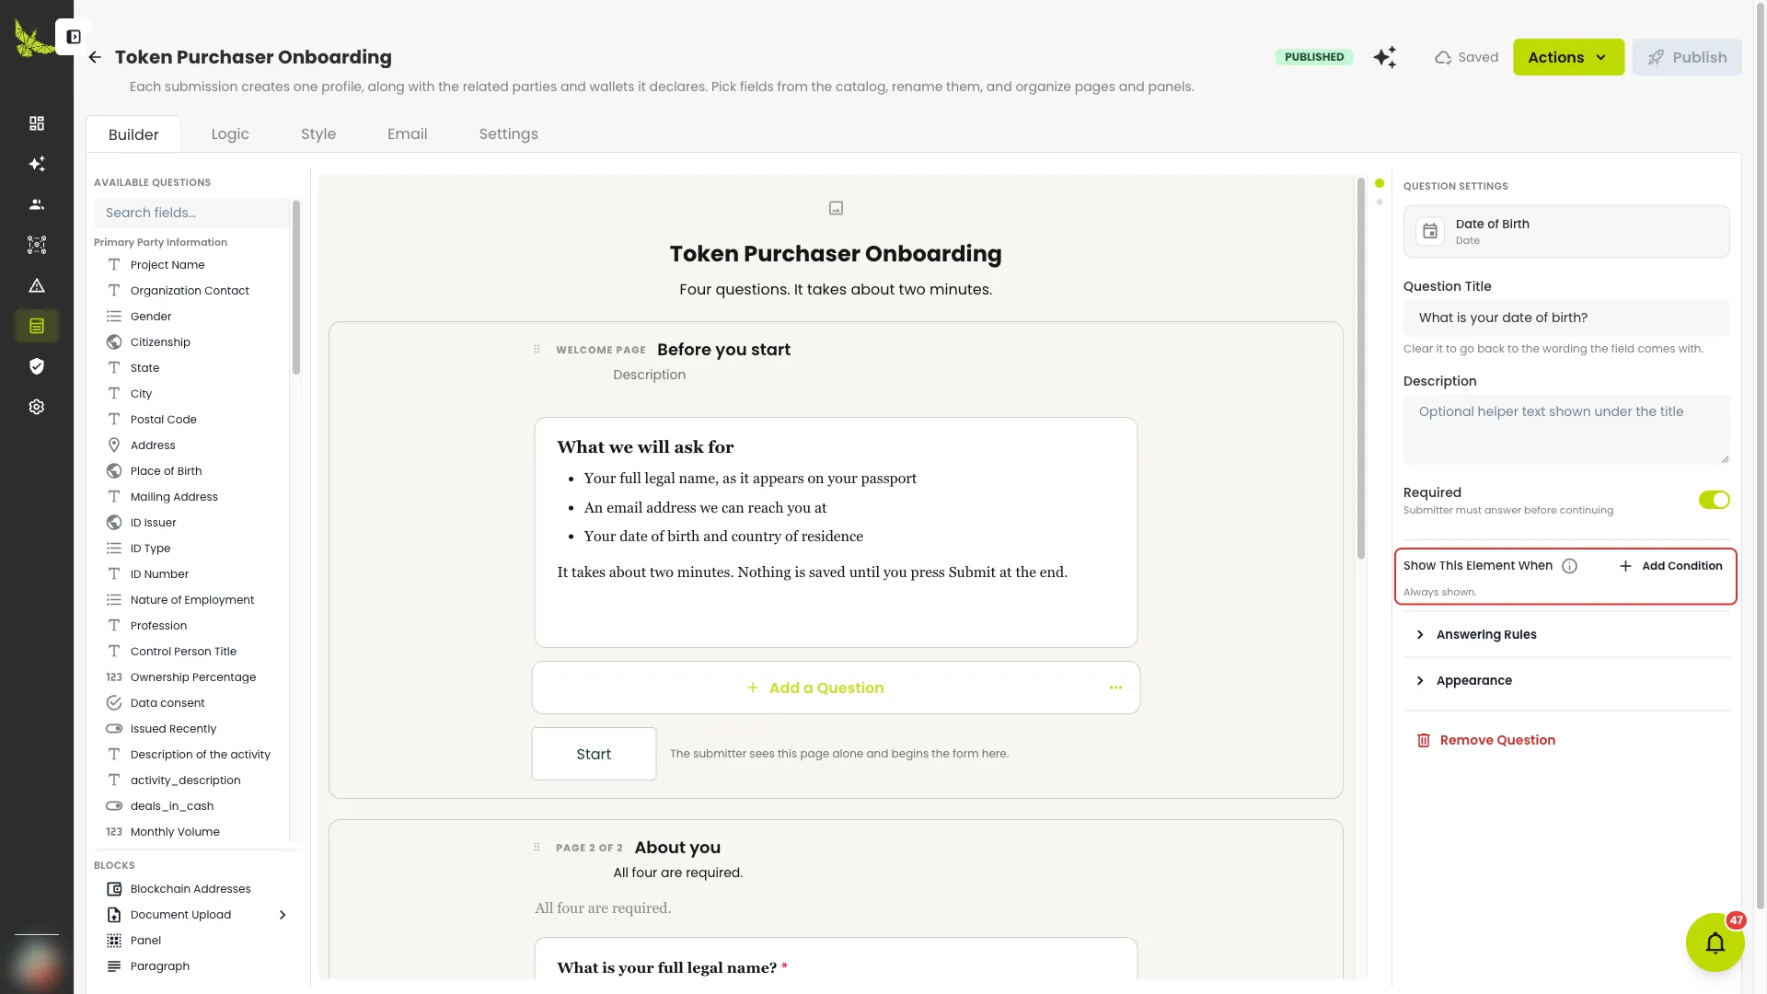Grab the drag handle for Page 2 of 2

pyautogui.click(x=537, y=847)
